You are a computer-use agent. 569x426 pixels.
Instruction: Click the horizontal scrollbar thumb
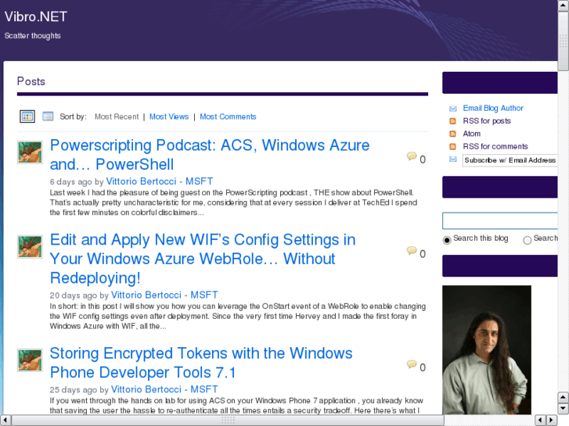pos(228,420)
